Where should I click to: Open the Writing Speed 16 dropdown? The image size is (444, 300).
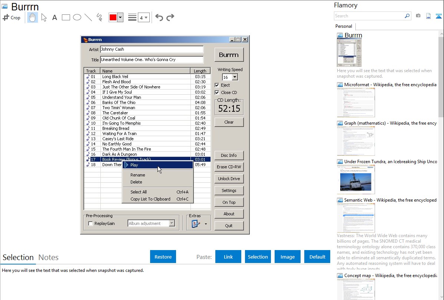coord(235,77)
